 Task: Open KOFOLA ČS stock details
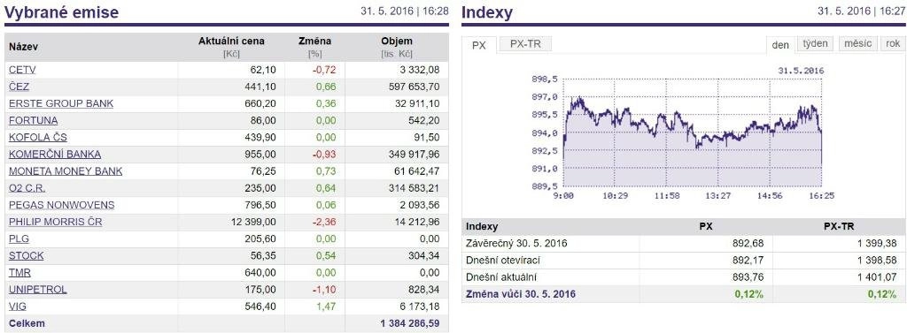click(x=37, y=138)
